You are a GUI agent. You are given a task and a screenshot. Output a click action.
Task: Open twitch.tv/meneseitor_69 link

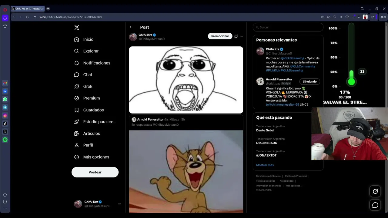click(282, 104)
